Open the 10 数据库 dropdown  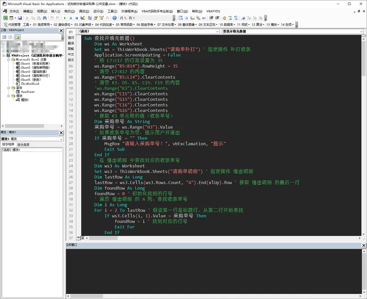[x=227, y=25]
